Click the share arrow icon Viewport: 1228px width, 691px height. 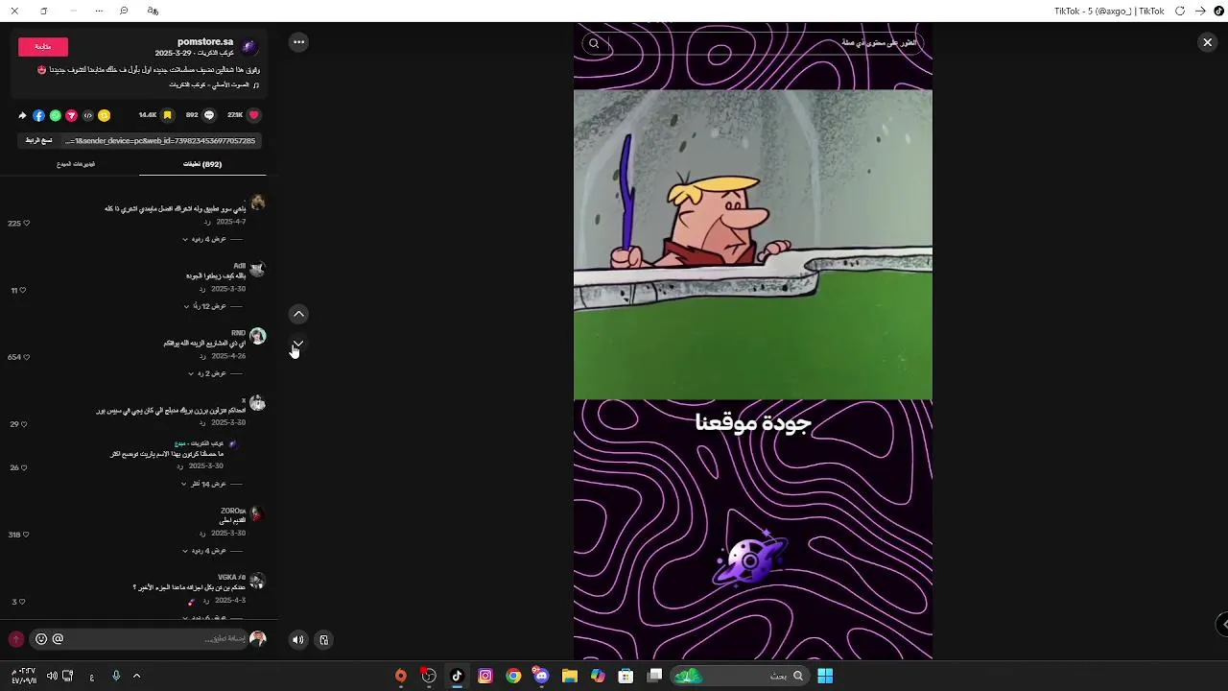pyautogui.click(x=22, y=115)
